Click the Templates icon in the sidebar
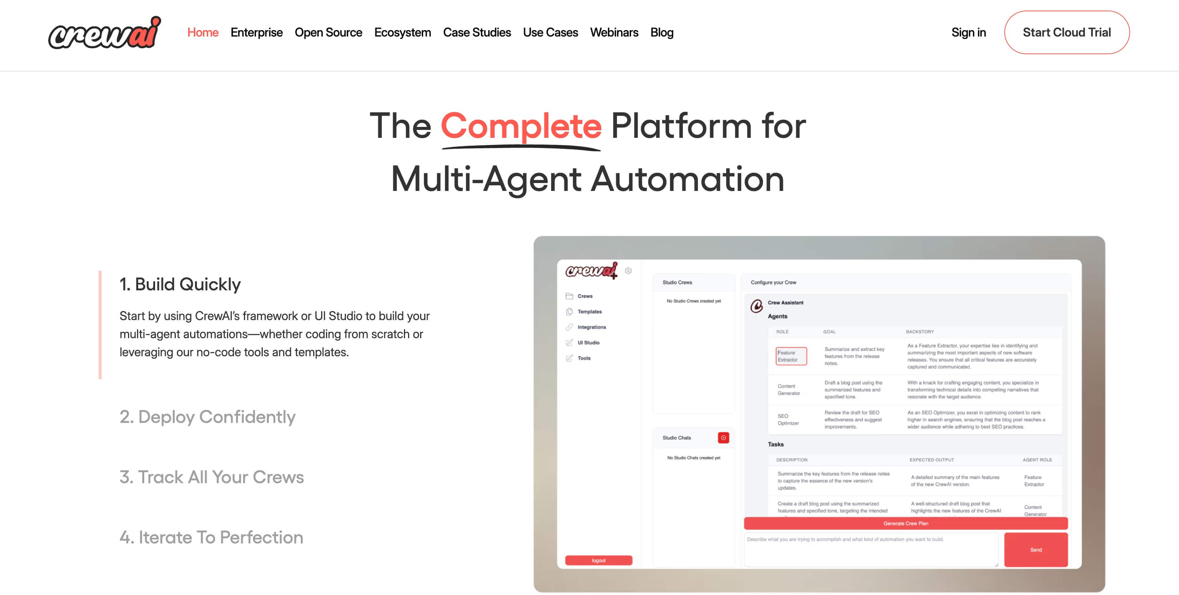The height and width of the screenshot is (595, 1179). [570, 312]
